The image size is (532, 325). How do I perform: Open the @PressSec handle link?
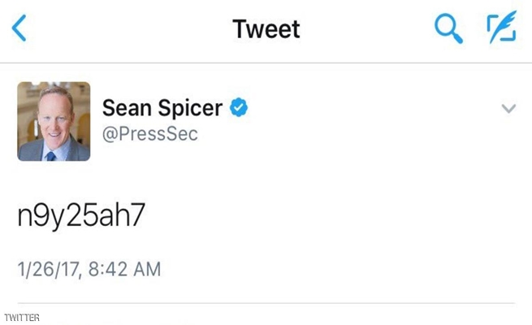tap(150, 133)
